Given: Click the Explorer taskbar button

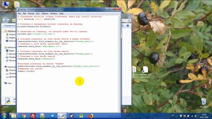Looking at the screenshot, I should 14,116.
